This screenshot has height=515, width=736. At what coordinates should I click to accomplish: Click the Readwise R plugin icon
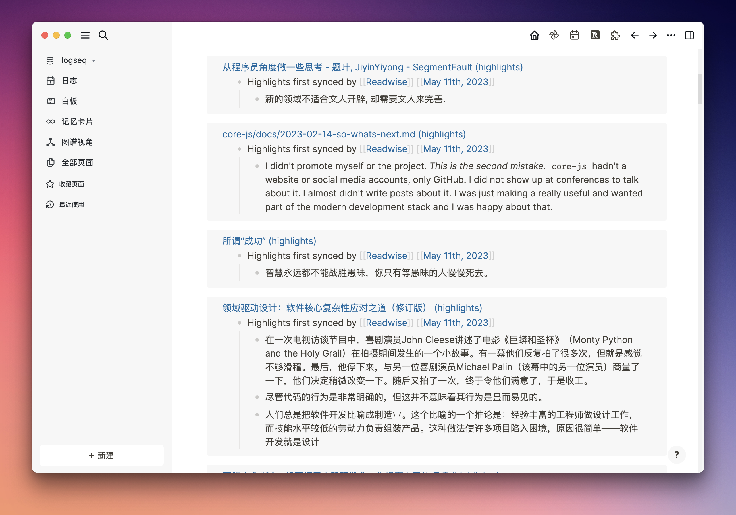(x=595, y=35)
